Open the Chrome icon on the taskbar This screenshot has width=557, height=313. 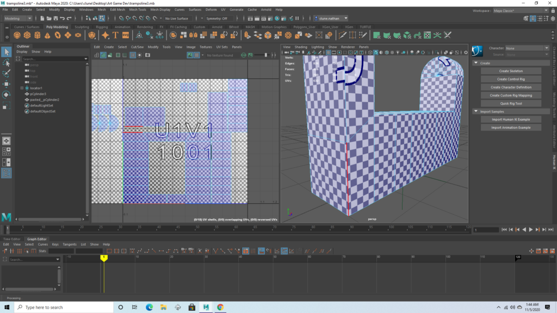[220, 307]
